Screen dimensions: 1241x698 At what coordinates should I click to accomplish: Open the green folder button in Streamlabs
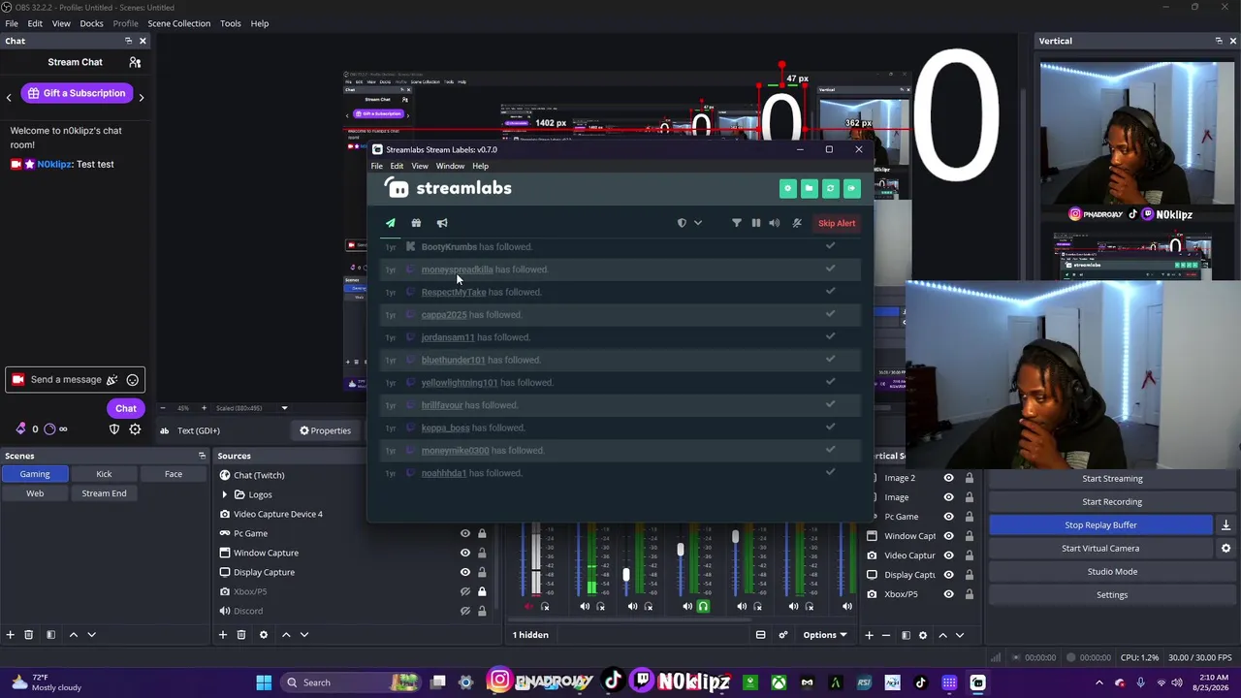point(809,188)
